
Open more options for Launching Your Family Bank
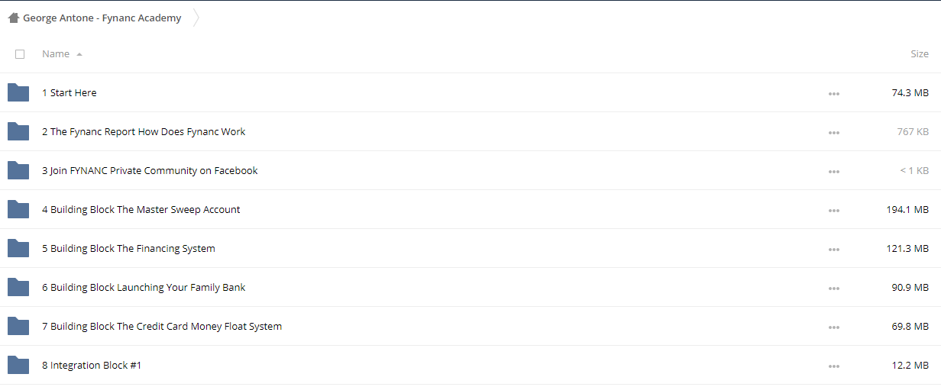(833, 288)
